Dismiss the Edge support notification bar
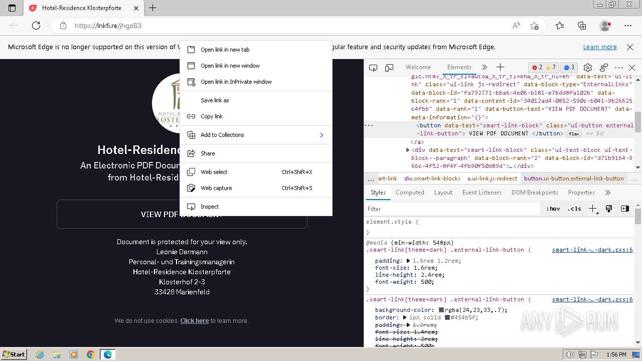The height and width of the screenshot is (361, 642). coord(630,47)
